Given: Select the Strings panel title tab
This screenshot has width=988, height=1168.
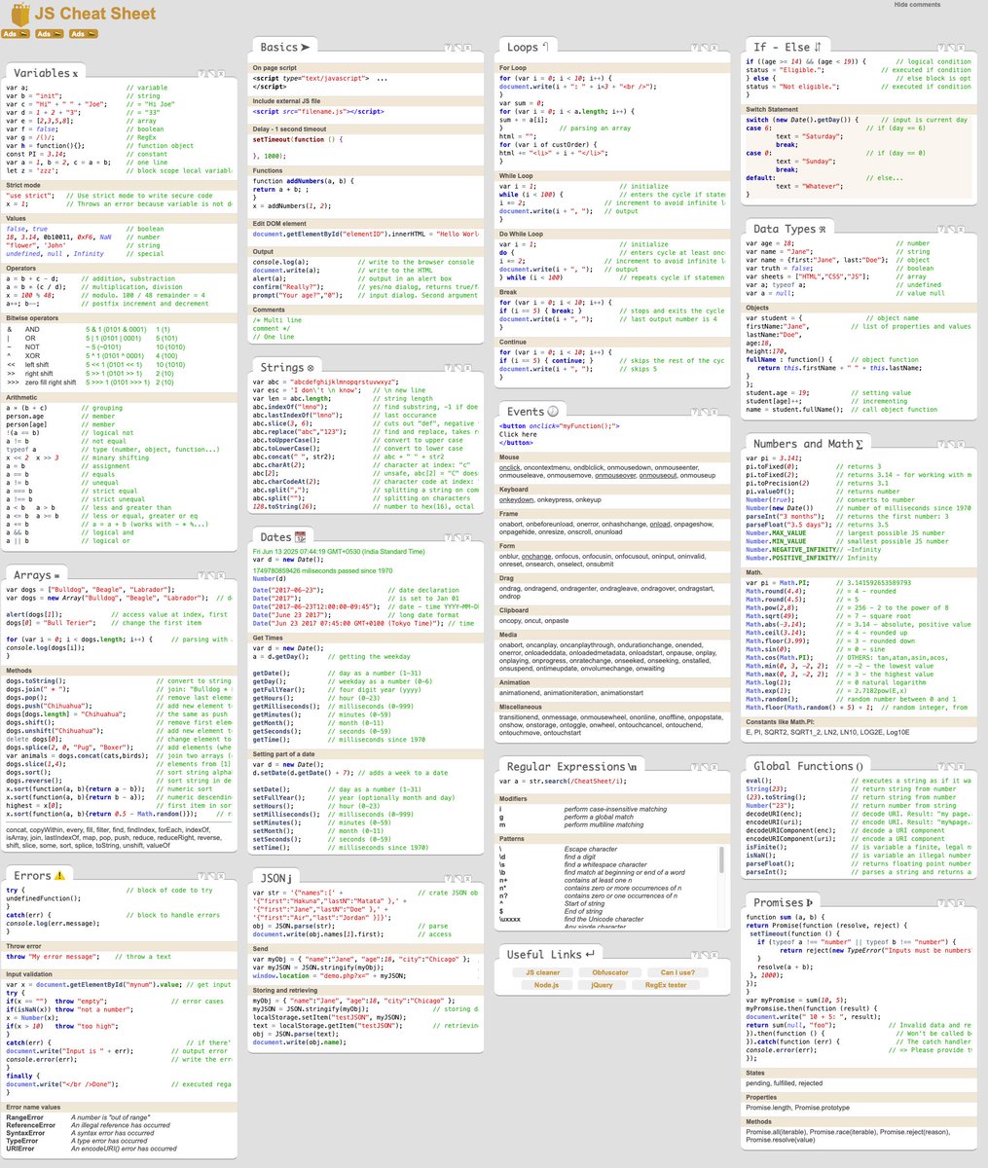Looking at the screenshot, I should tap(287, 368).
